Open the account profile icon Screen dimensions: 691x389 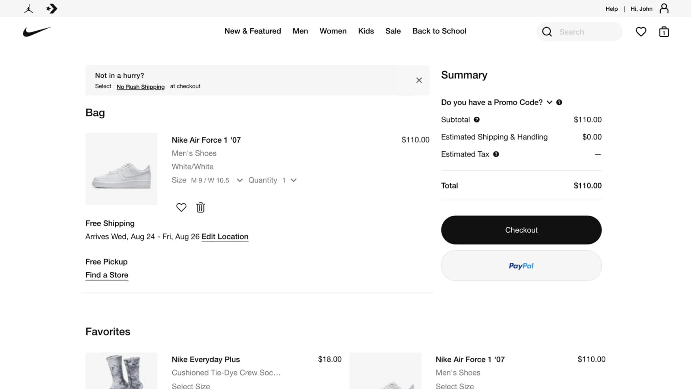click(664, 9)
